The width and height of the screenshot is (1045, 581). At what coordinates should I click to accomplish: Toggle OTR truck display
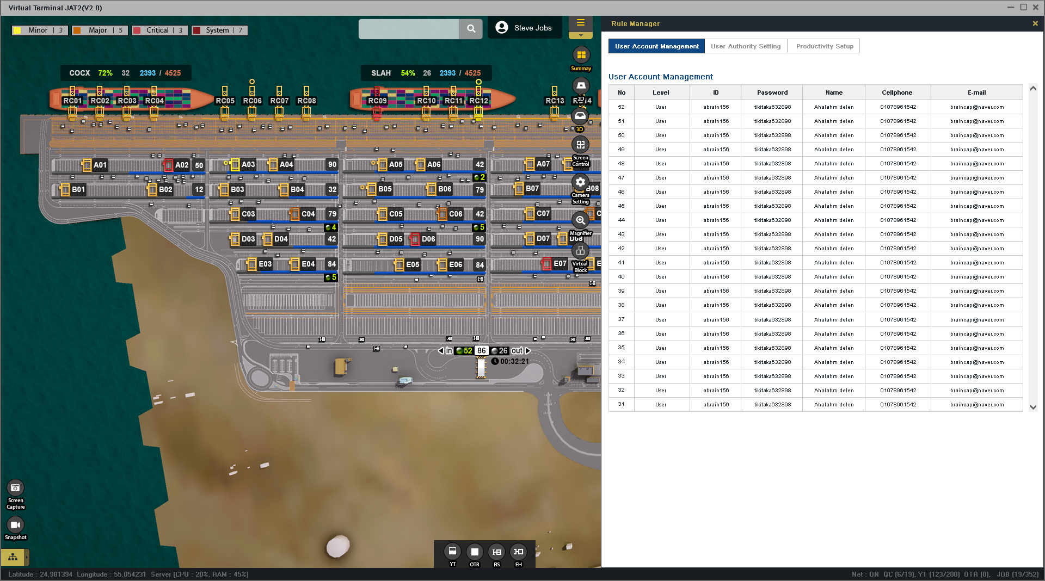pyautogui.click(x=475, y=552)
